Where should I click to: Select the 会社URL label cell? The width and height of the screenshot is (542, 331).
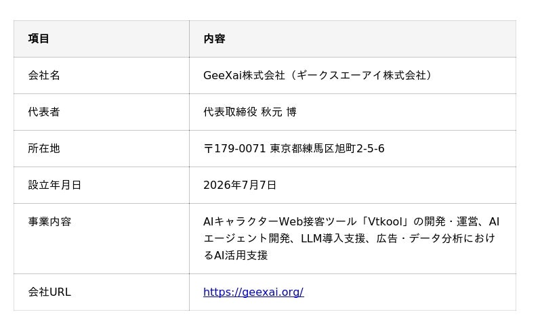click(101, 292)
